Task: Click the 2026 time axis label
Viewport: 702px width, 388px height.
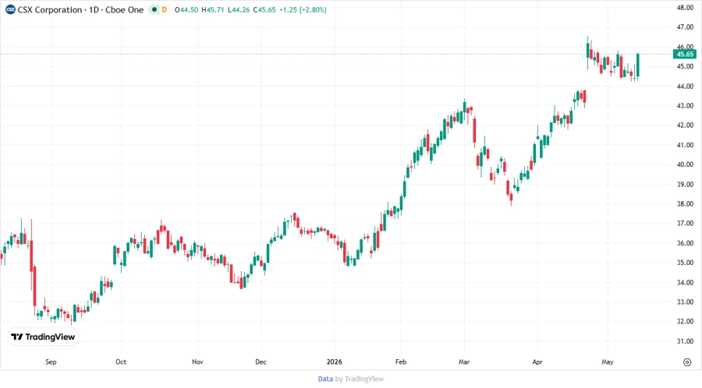Action: pyautogui.click(x=335, y=362)
